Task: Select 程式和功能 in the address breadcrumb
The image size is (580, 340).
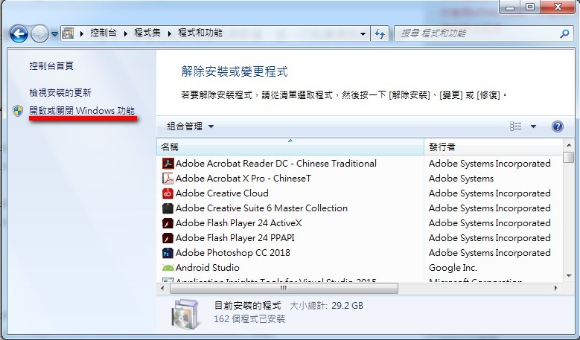Action: point(200,33)
